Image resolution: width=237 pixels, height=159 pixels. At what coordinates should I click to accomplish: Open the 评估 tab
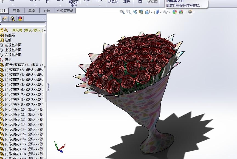pos(47,10)
